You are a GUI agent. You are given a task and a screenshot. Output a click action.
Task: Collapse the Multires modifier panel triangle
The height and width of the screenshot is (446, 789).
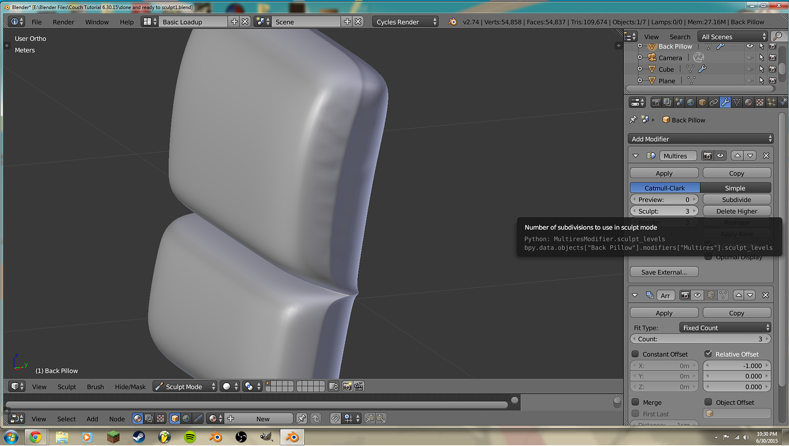(636, 156)
